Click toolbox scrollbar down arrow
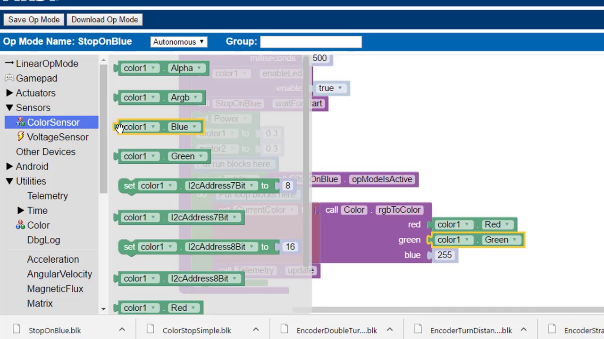Image resolution: width=604 pixels, height=339 pixels. (103, 309)
